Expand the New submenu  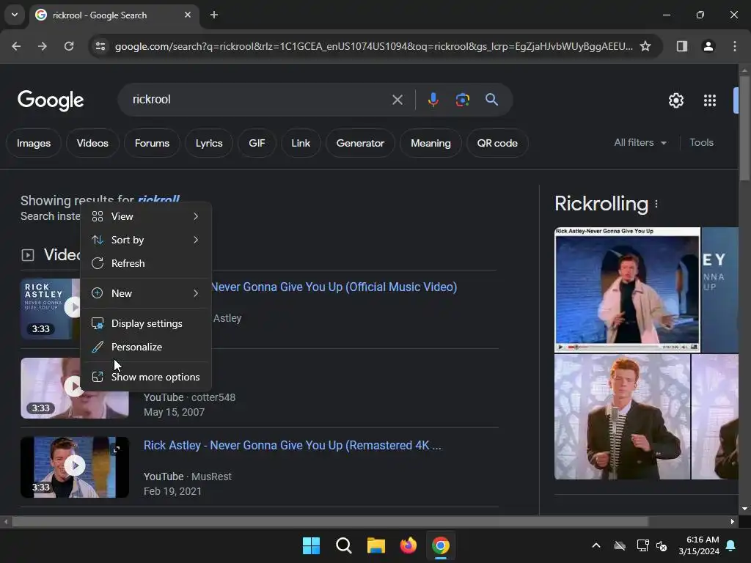tap(146, 293)
